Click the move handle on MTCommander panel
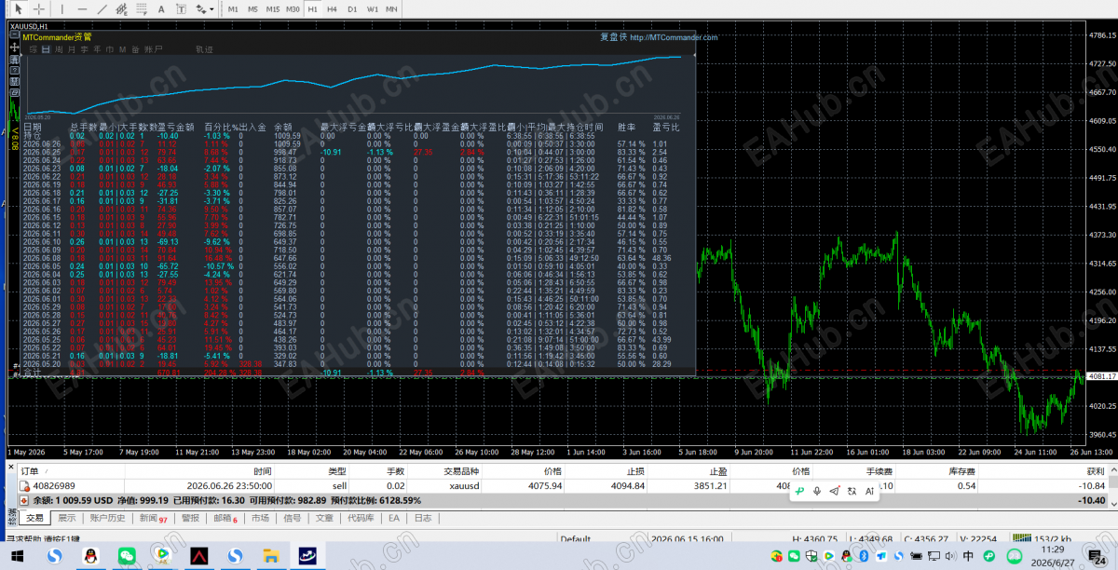1118x570 pixels. coord(14,47)
